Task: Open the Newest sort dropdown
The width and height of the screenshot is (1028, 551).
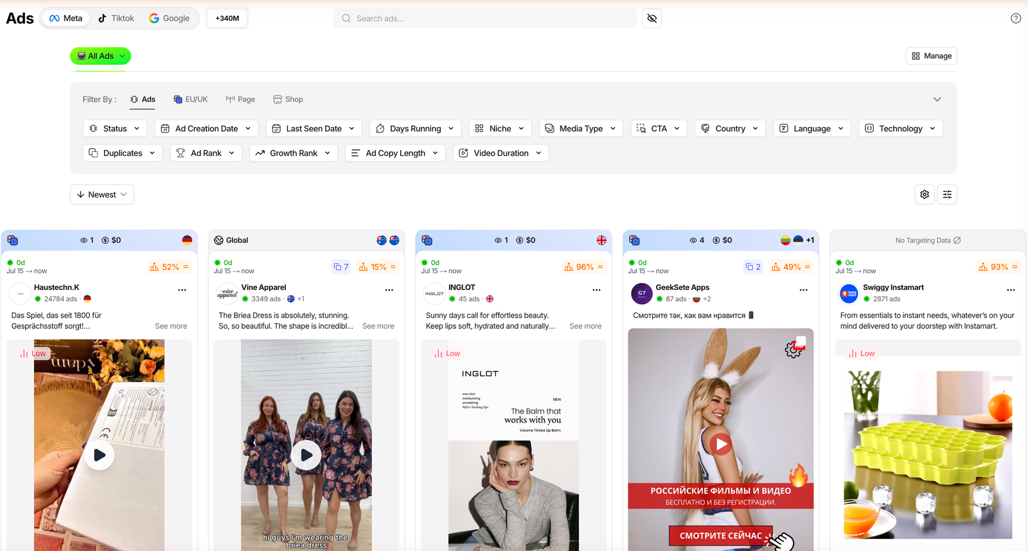Action: coord(102,194)
